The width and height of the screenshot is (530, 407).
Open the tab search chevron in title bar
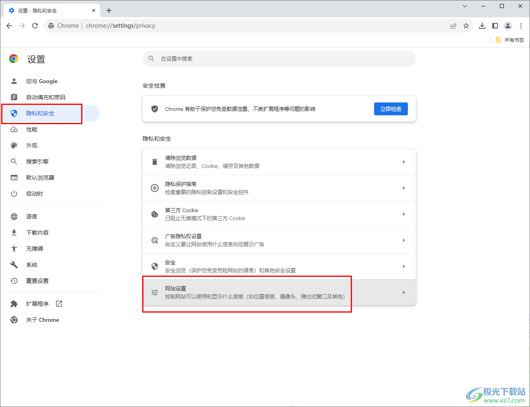point(465,6)
